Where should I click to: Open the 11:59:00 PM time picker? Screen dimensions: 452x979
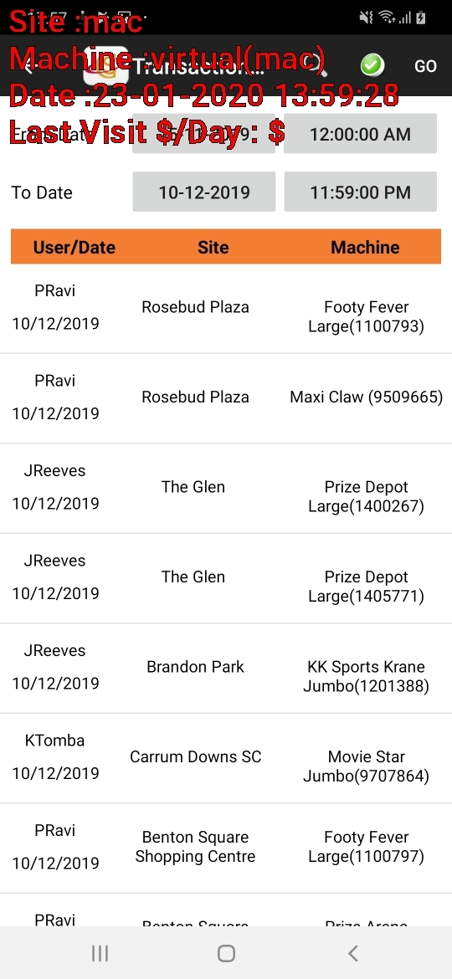(360, 192)
